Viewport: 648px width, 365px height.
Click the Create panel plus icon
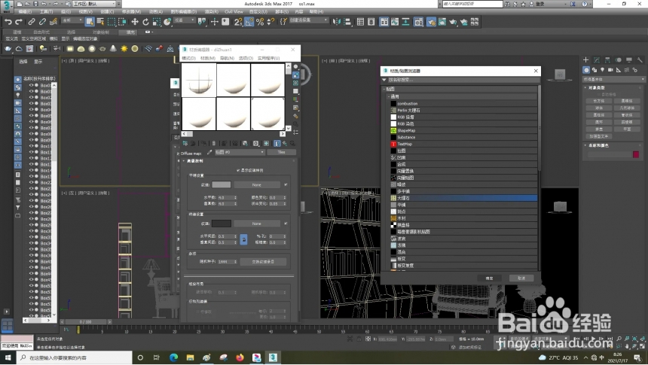[585, 60]
